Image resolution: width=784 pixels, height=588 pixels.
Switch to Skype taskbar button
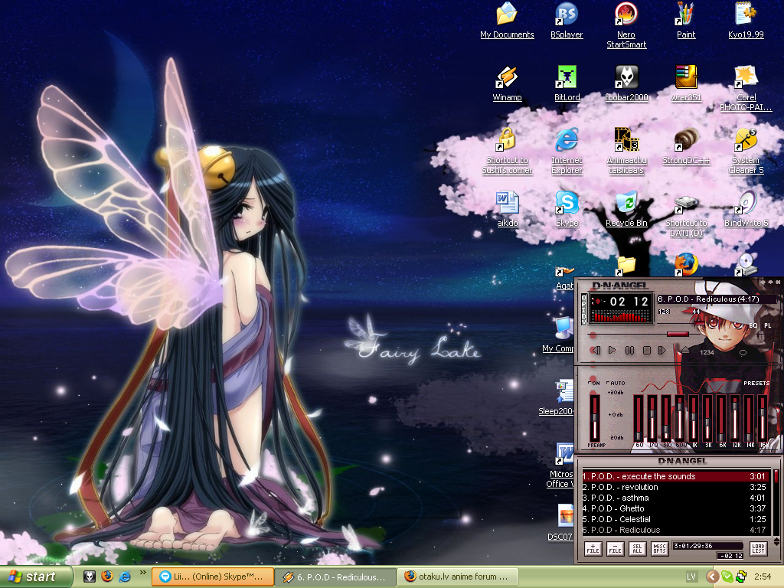[213, 577]
